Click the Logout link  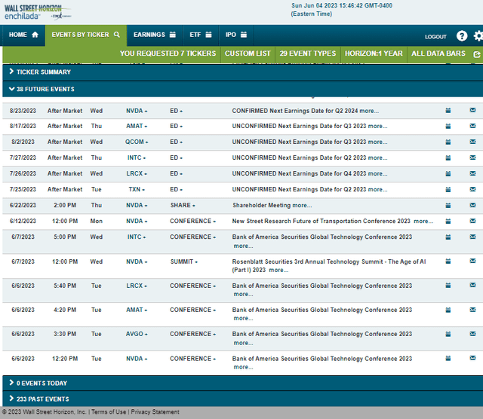click(435, 36)
